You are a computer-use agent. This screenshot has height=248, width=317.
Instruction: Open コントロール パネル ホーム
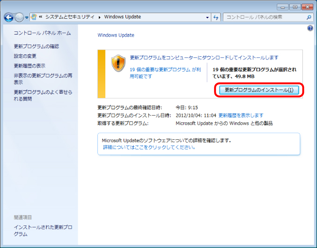coord(42,33)
